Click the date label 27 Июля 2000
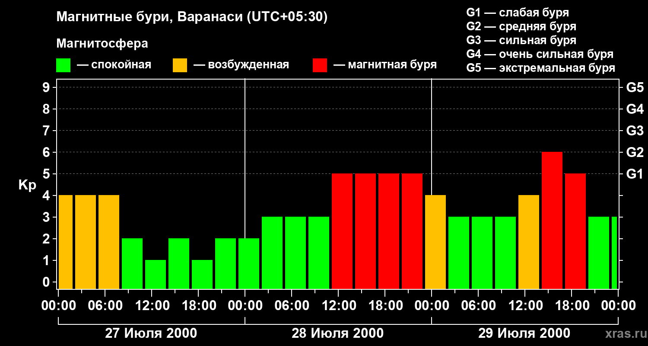 point(151,333)
